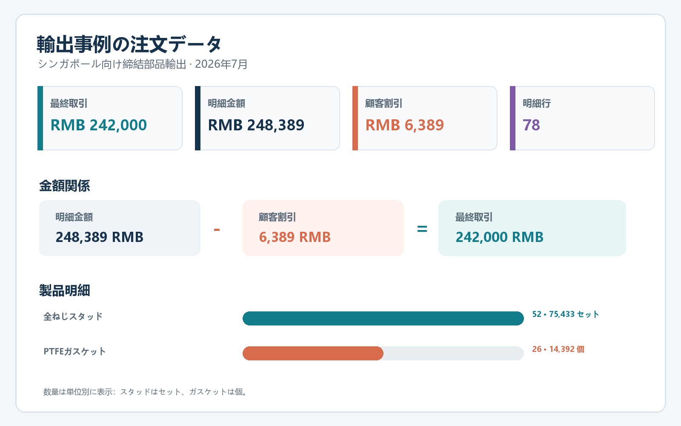Click the equals sign in the equation
681x426 pixels.
[x=422, y=229]
